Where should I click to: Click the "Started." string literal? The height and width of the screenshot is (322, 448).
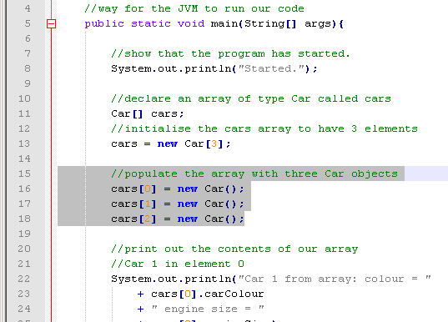click(270, 68)
